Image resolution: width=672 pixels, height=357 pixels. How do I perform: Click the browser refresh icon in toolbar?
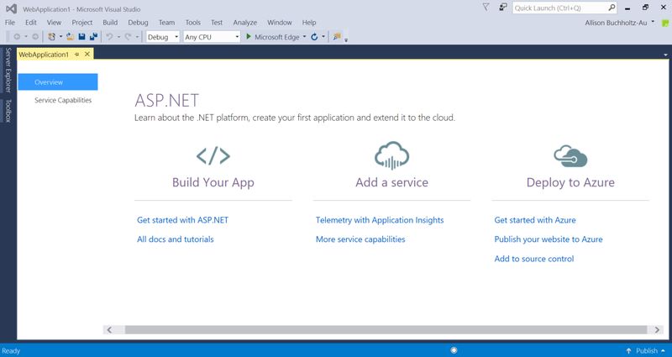tap(314, 37)
